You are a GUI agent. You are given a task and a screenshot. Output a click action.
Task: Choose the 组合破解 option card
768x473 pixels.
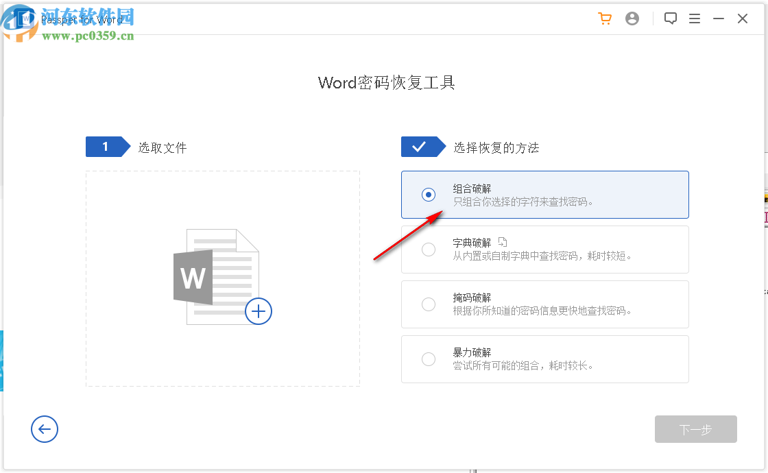[544, 194]
